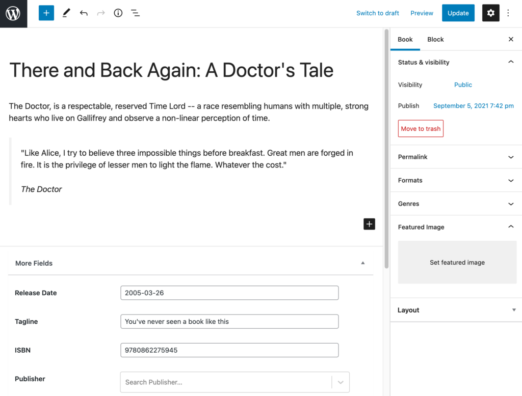Expand the Genres panel
Viewport: 522px width, 396px height.
point(511,204)
